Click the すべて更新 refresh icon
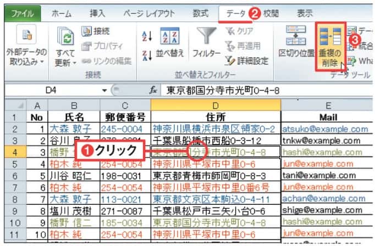 coord(65,38)
